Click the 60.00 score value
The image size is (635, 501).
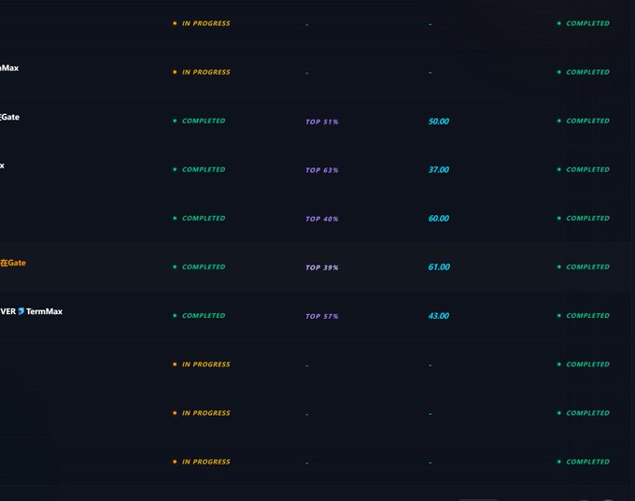click(x=439, y=219)
